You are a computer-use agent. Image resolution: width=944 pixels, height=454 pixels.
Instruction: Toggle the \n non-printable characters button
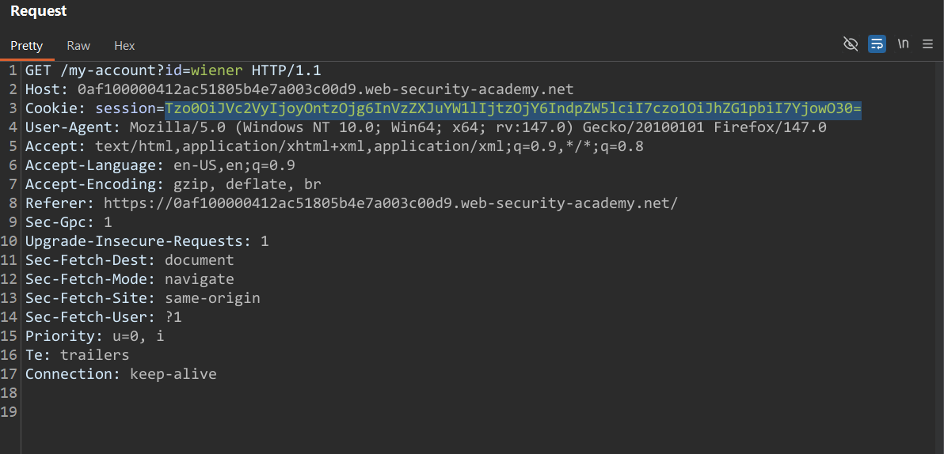(x=903, y=44)
